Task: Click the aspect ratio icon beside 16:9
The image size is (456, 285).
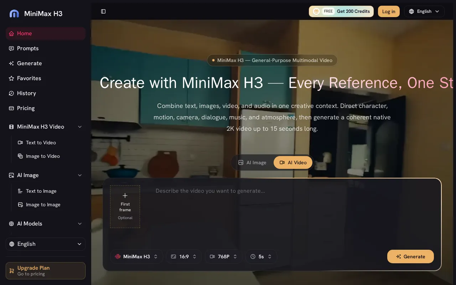Action: tap(173, 256)
